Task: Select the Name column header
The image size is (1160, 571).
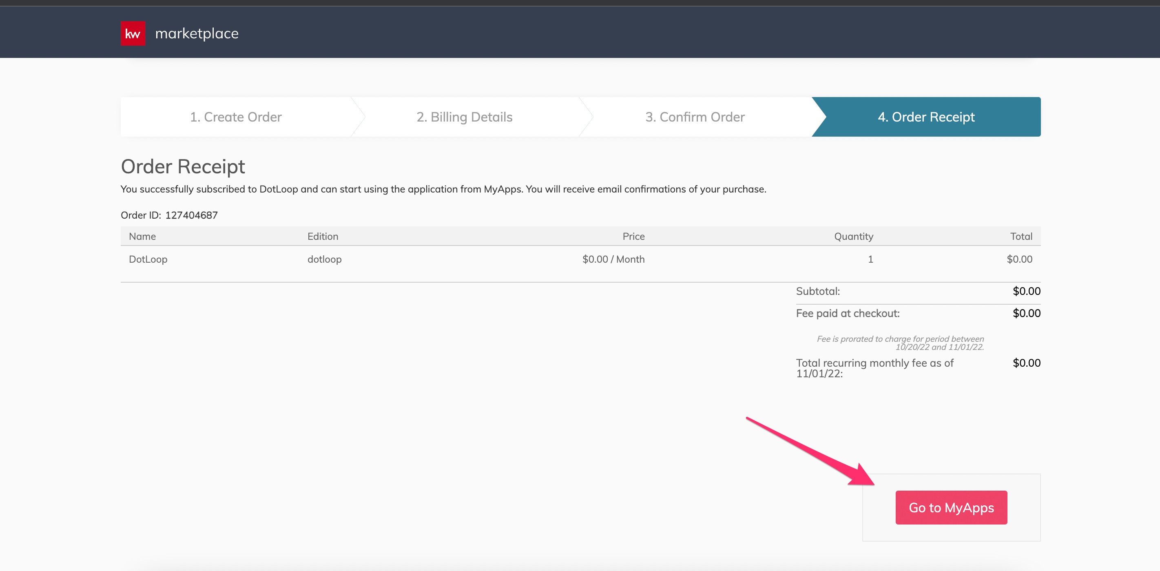Action: tap(142, 236)
